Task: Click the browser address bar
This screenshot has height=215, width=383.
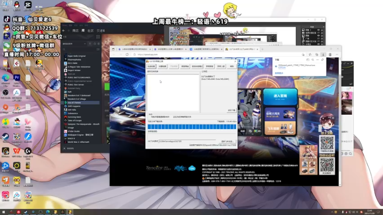Action: [215, 54]
